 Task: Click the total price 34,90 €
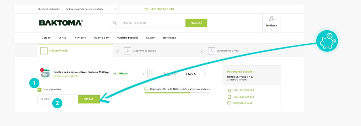191,74
